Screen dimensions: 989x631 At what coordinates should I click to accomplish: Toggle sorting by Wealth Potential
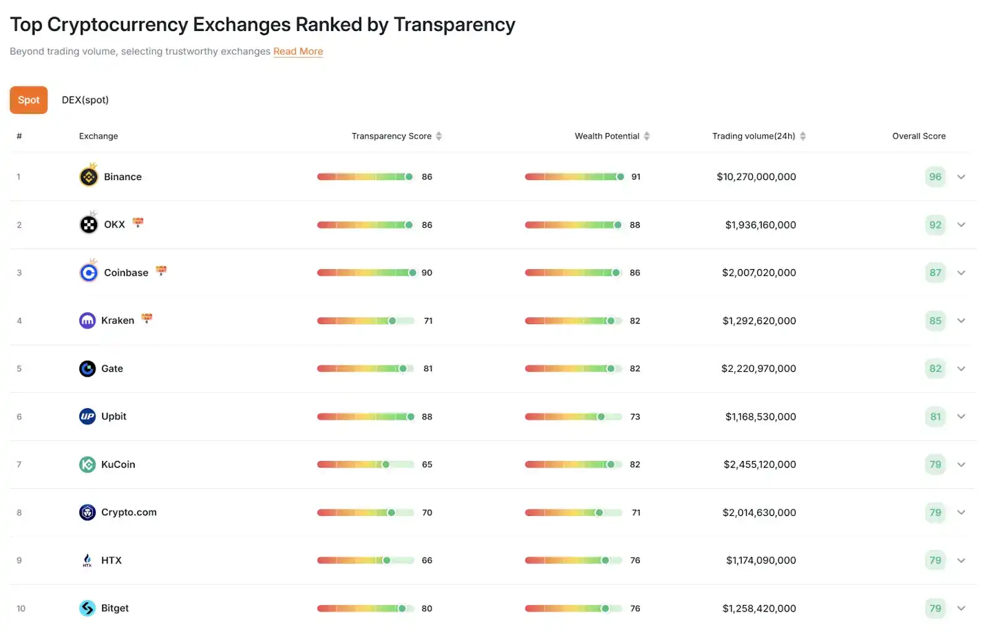click(x=647, y=136)
